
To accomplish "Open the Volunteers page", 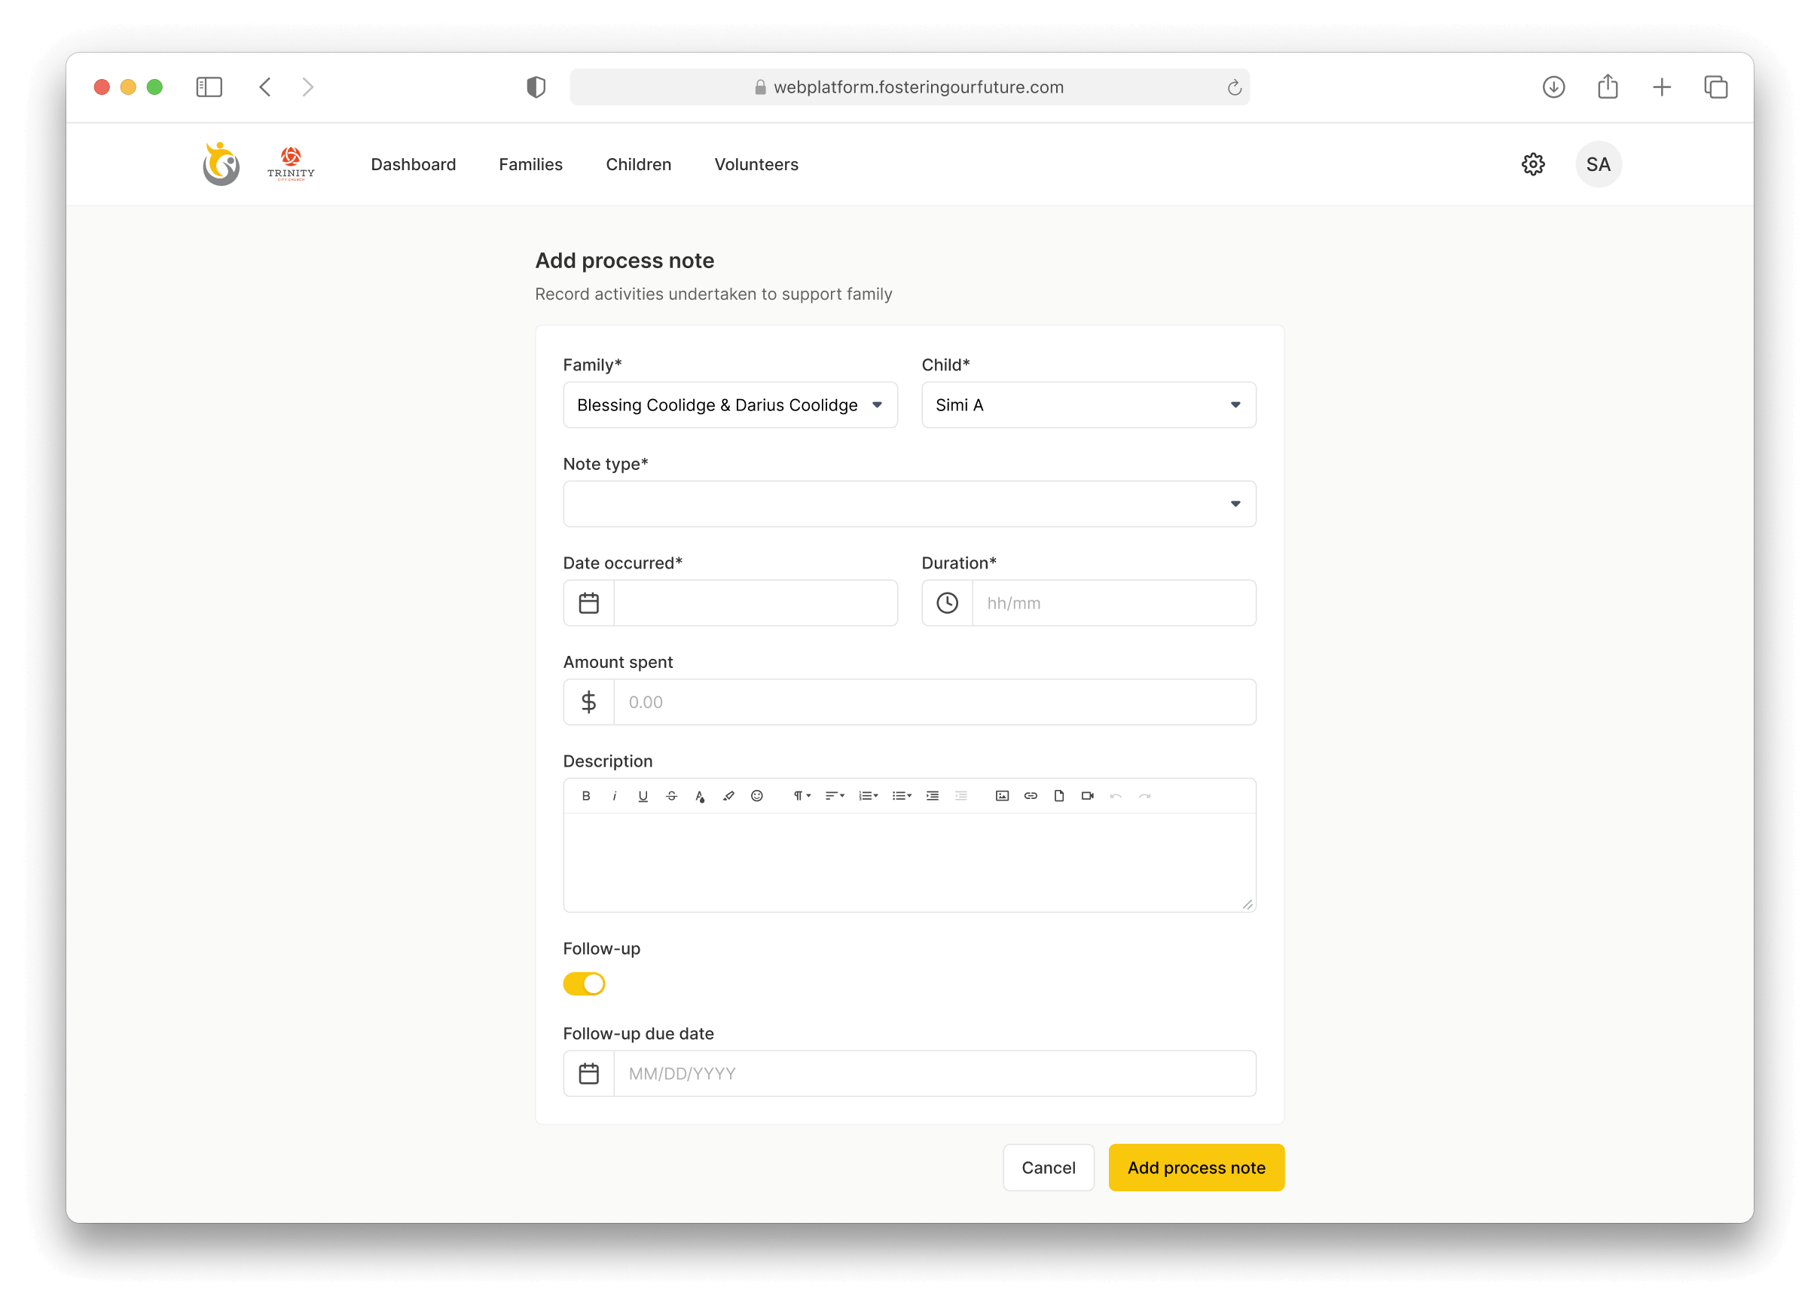I will point(756,164).
